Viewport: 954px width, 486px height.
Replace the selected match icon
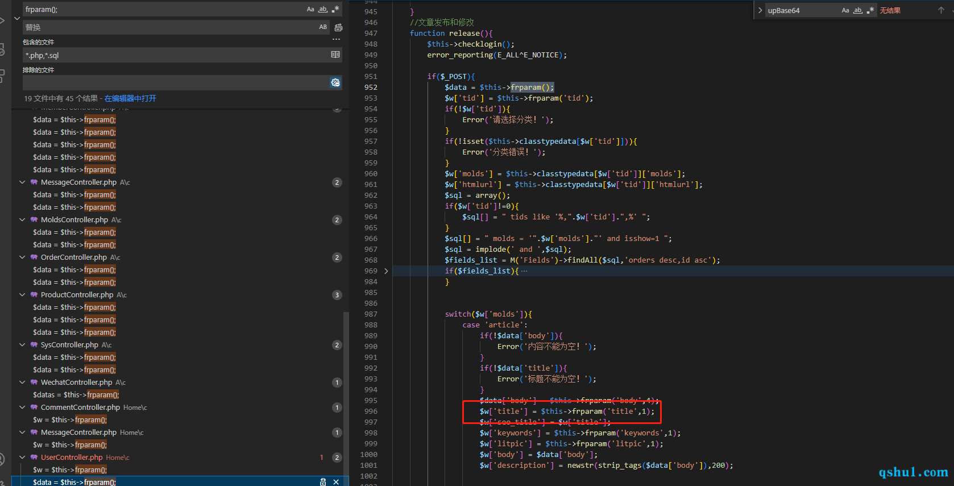click(x=323, y=482)
